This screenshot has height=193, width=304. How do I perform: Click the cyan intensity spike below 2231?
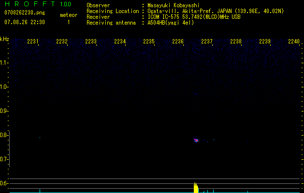pos(40,191)
